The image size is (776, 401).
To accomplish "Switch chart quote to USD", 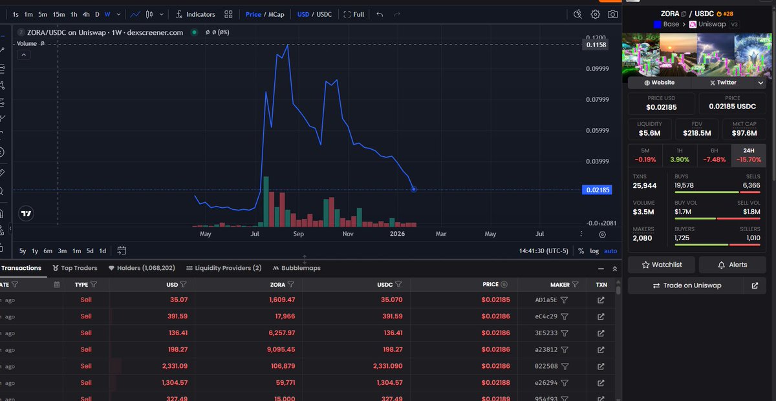I will click(x=303, y=14).
